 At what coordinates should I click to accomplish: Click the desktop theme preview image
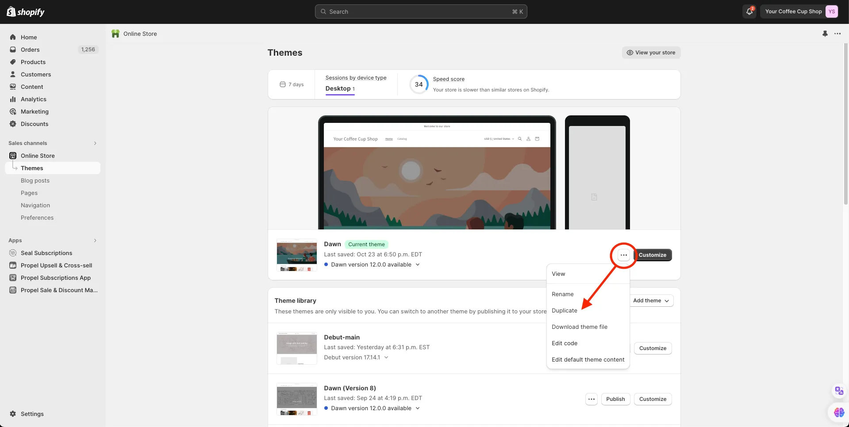coord(437,172)
